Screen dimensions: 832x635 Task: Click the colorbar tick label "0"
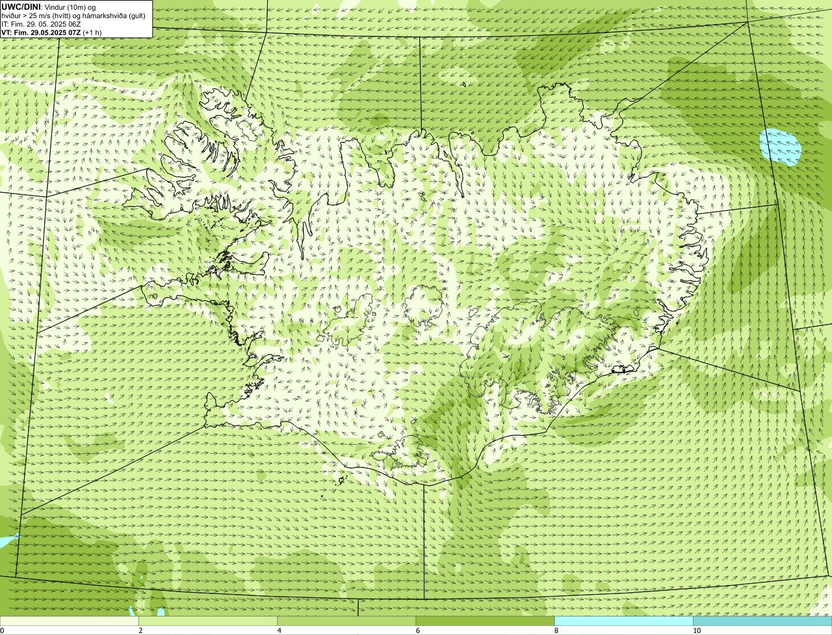[2, 630]
